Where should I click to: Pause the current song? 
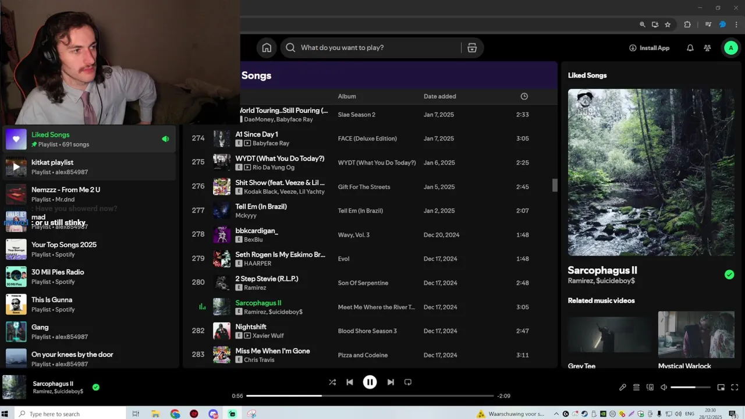tap(370, 382)
